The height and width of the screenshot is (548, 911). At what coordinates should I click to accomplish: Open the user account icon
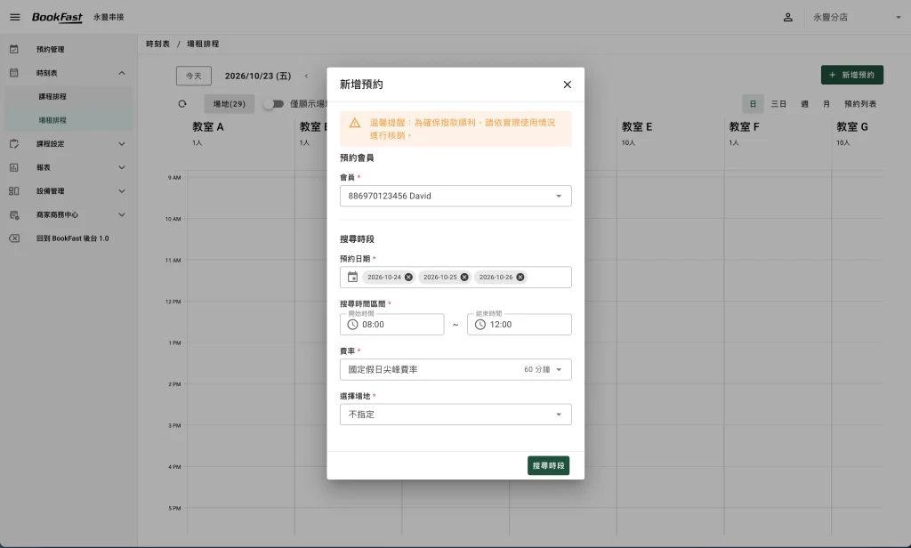point(788,18)
